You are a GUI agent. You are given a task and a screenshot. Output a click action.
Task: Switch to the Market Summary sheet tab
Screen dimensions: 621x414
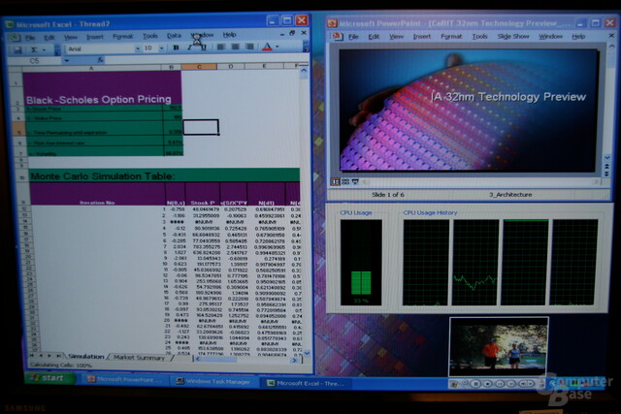click(x=139, y=358)
